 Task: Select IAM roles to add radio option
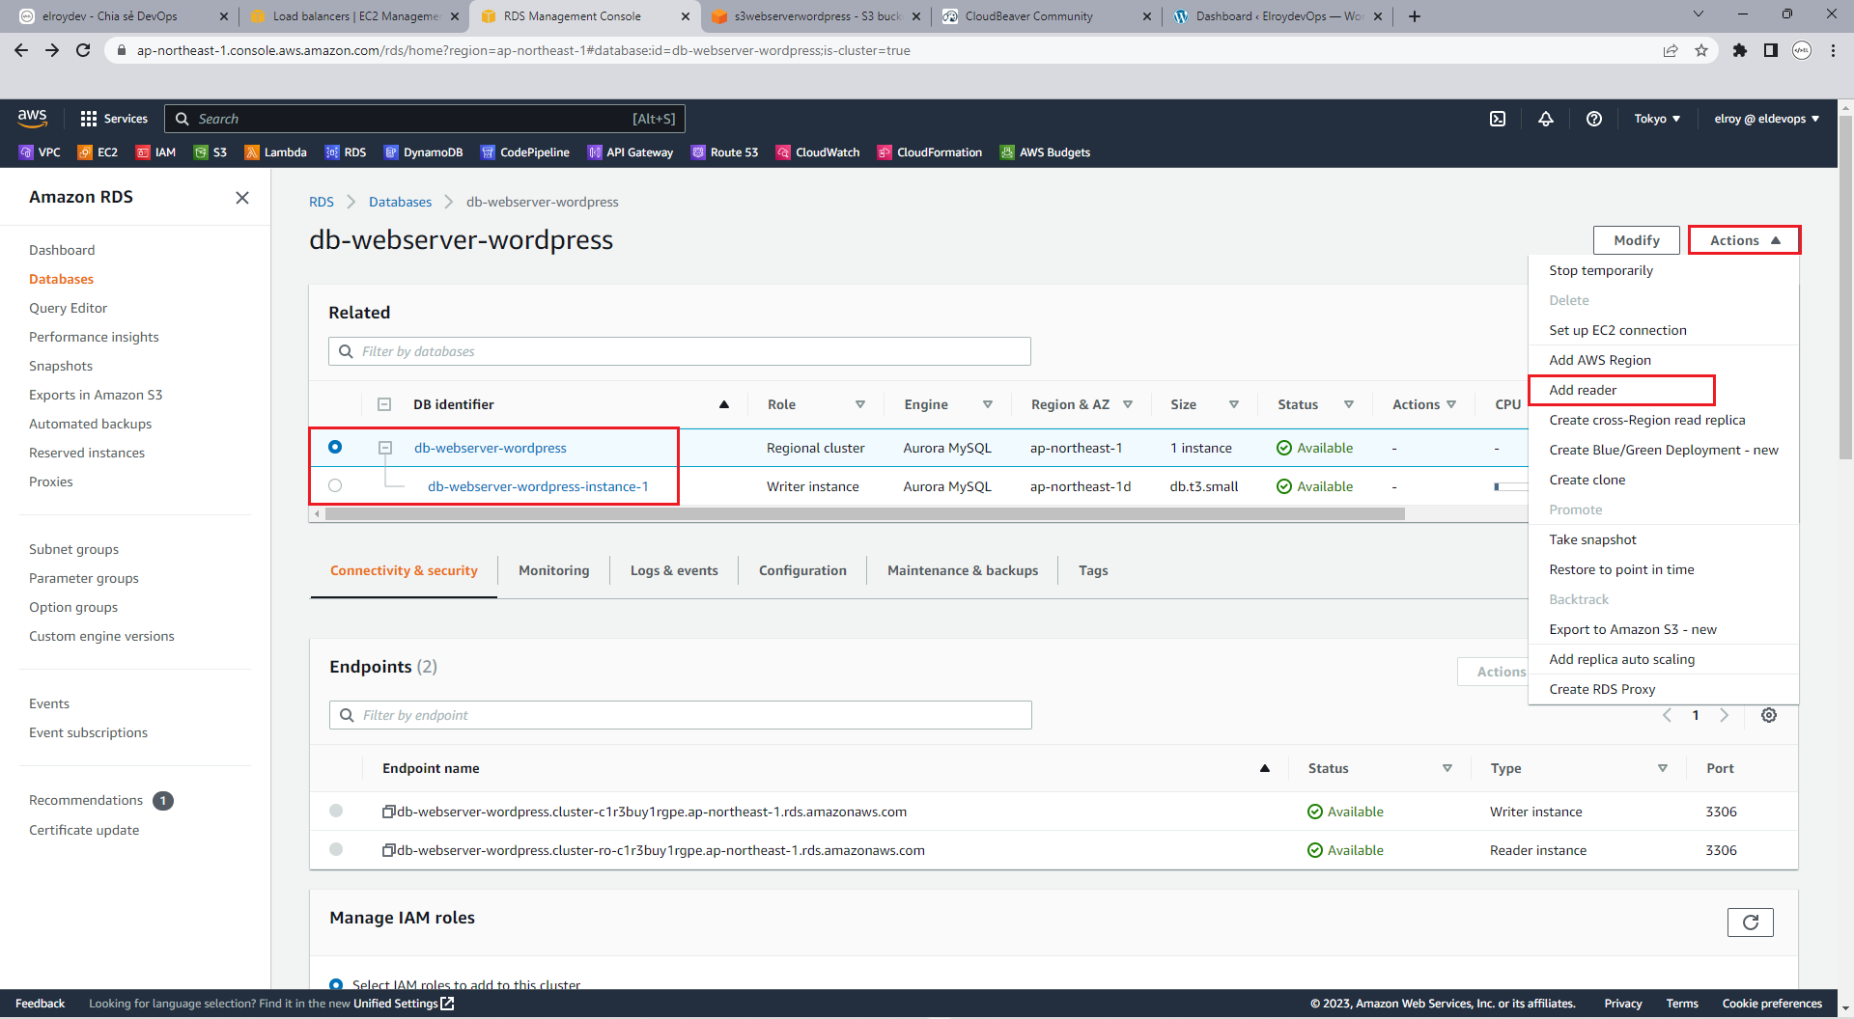(x=336, y=984)
